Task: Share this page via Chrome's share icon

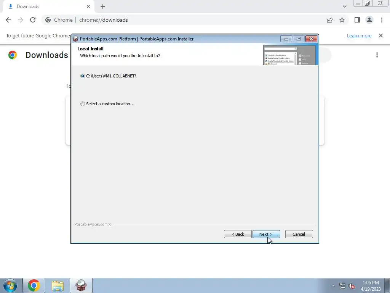Action: [x=330, y=20]
